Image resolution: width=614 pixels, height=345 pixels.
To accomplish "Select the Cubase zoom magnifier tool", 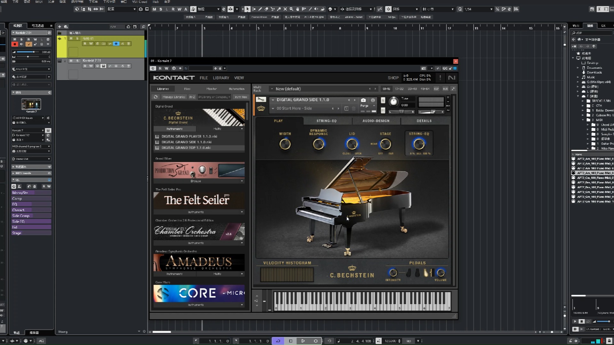I will click(x=291, y=9).
